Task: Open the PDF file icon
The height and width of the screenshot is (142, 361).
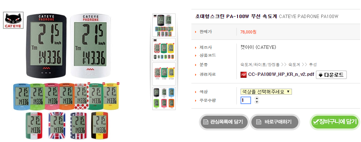Action: pos(243,75)
